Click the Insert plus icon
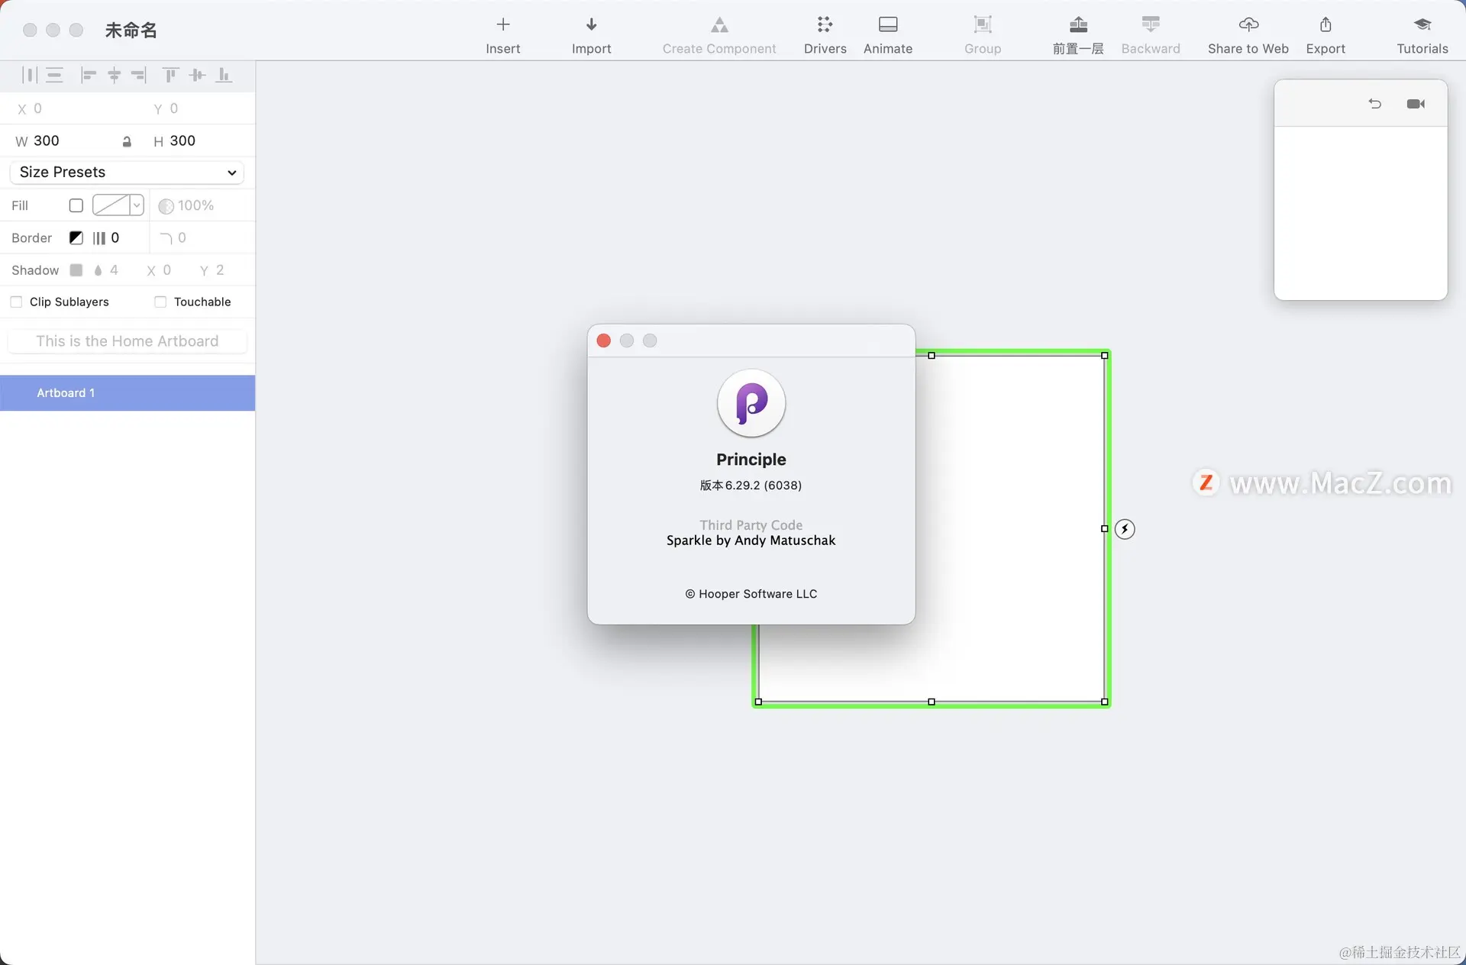Image resolution: width=1466 pixels, height=965 pixels. [x=502, y=25]
